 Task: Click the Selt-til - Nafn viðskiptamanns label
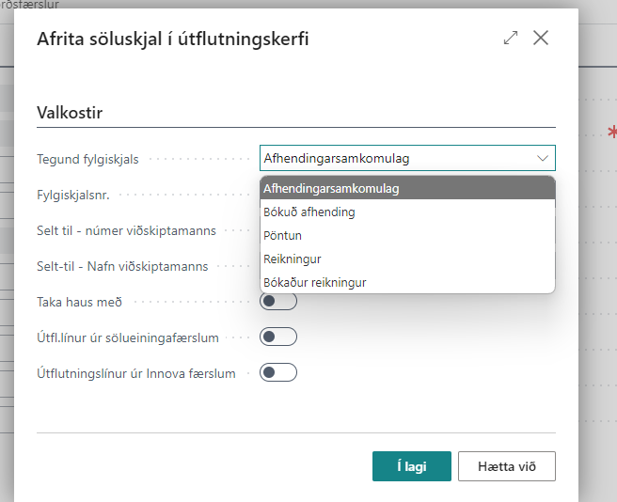coord(122,266)
